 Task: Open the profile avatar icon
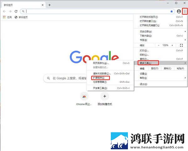pos(179,11)
